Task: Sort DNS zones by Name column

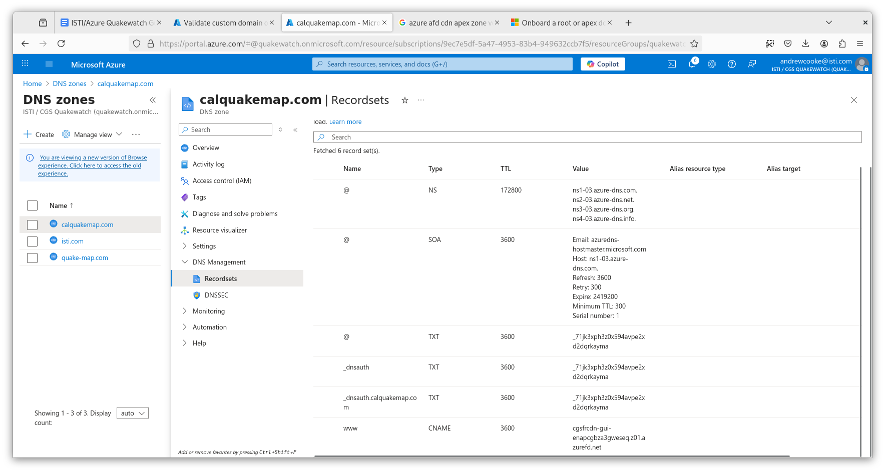Action: pos(61,205)
